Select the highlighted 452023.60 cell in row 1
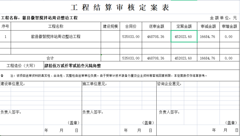The image size is (240, 136). click(x=184, y=37)
